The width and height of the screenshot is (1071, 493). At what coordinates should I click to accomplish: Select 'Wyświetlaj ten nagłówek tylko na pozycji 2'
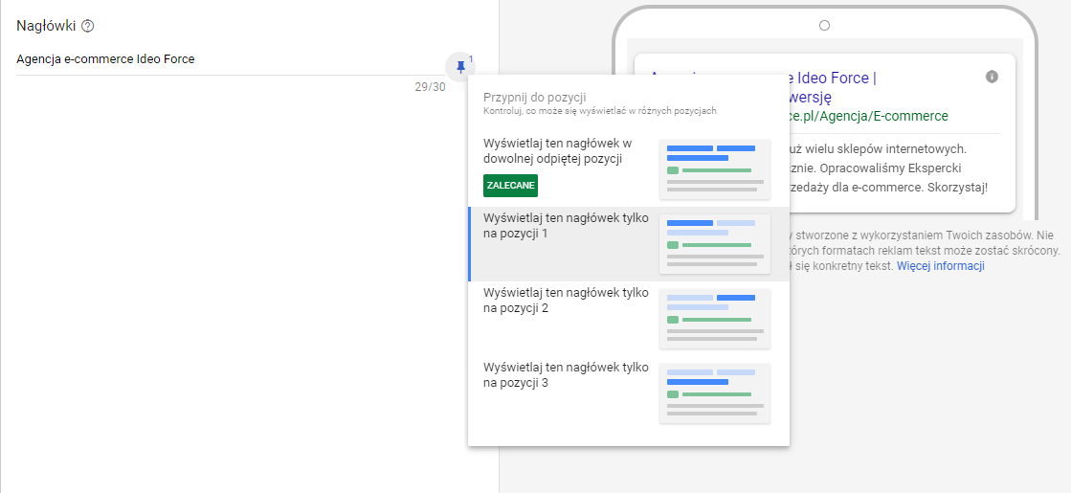pos(629,319)
